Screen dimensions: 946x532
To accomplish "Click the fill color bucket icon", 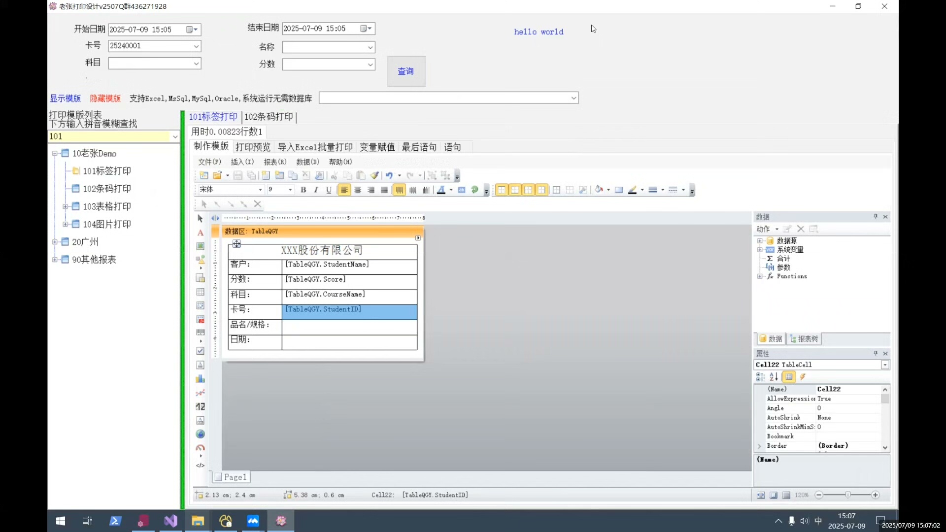I will tap(599, 190).
